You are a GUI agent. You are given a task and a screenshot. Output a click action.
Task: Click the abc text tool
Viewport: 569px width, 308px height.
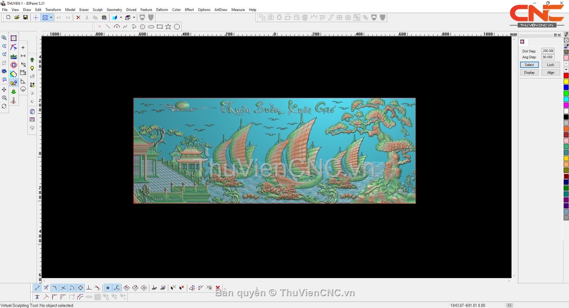[14, 56]
